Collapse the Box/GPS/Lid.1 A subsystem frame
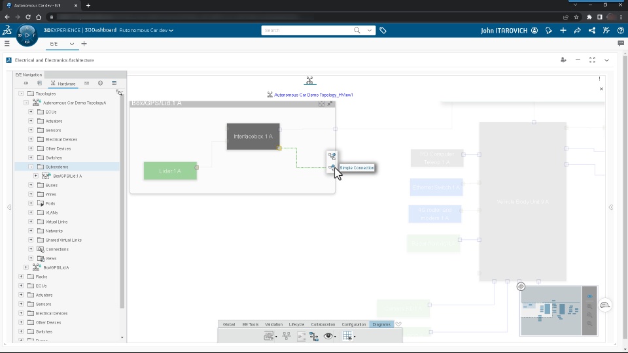Viewport: 628px width, 353px height. (x=330, y=104)
